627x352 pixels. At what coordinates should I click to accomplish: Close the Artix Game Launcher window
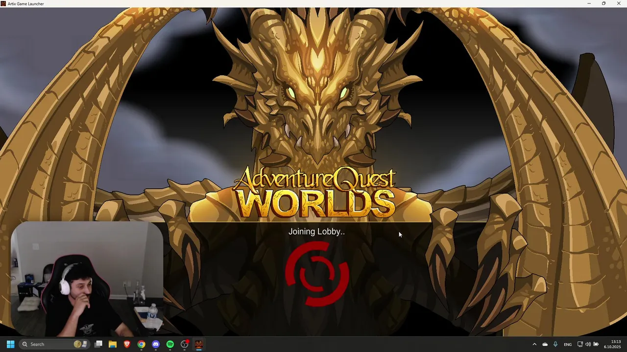pos(619,3)
